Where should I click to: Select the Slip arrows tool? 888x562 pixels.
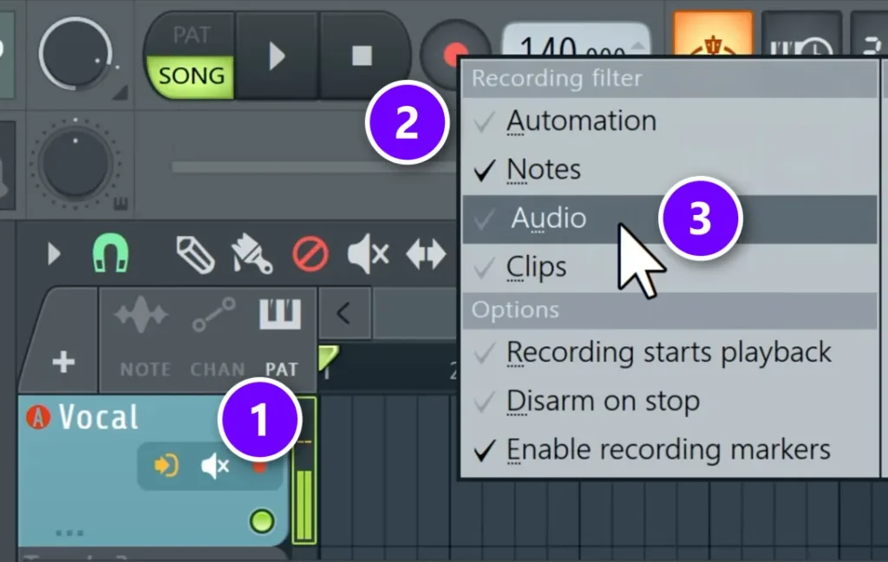tap(426, 254)
